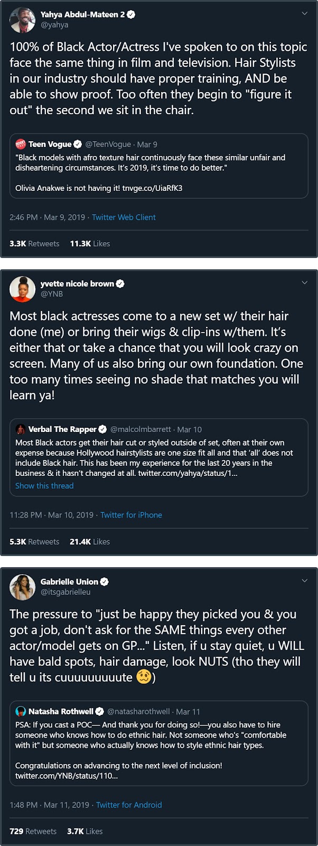Click yvette nicole brown's profile avatar

(22, 289)
